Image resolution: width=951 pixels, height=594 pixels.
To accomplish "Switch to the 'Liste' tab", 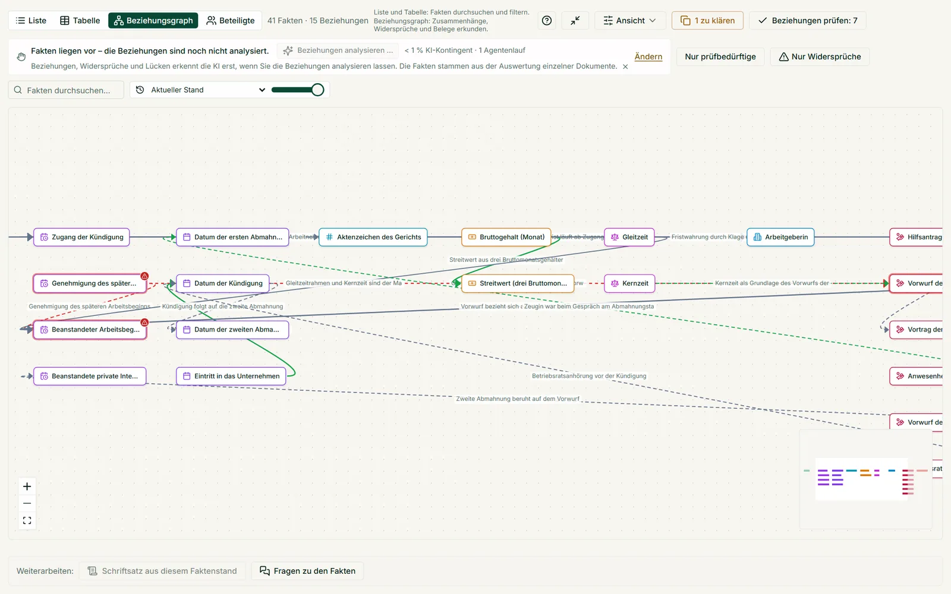I will (31, 21).
